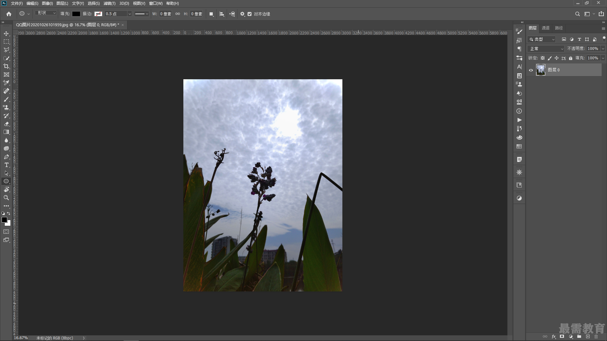Screen dimensions: 607x341
Task: Hide Layer 0 with the eye icon
Action: tap(531, 70)
